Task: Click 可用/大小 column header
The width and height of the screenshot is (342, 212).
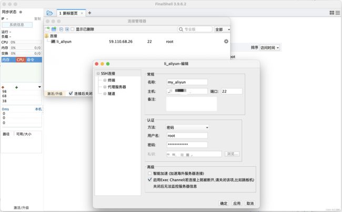Action: [24, 134]
